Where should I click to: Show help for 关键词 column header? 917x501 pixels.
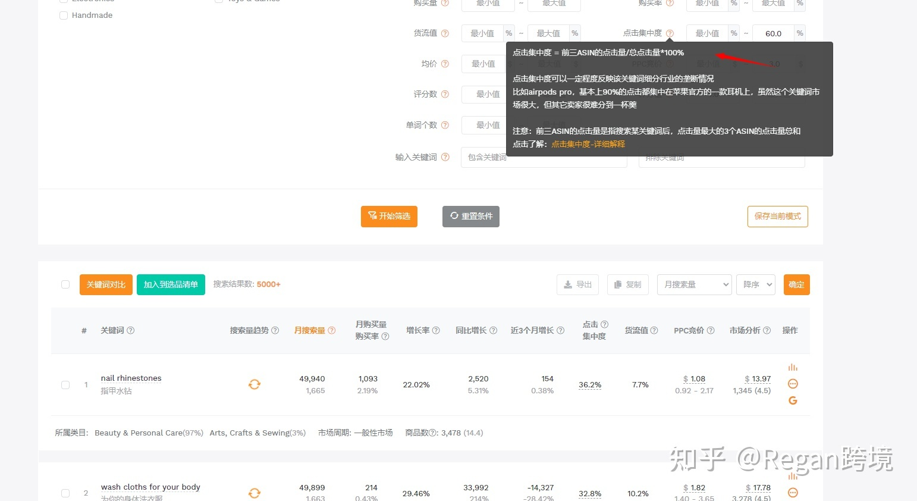pos(131,330)
